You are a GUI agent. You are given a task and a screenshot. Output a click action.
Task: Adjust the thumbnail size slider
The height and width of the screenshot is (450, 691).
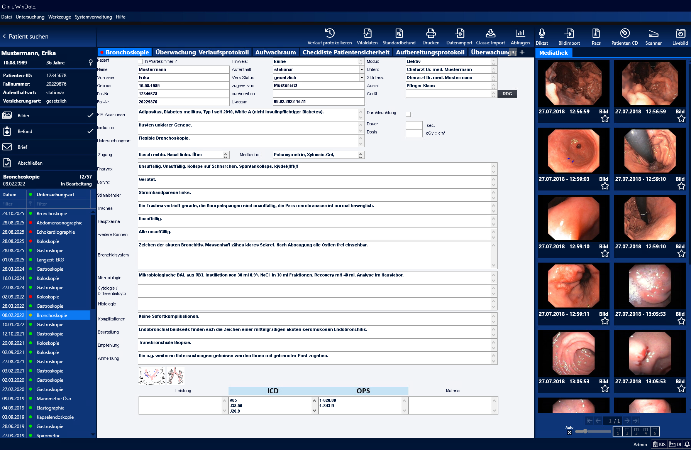(585, 431)
